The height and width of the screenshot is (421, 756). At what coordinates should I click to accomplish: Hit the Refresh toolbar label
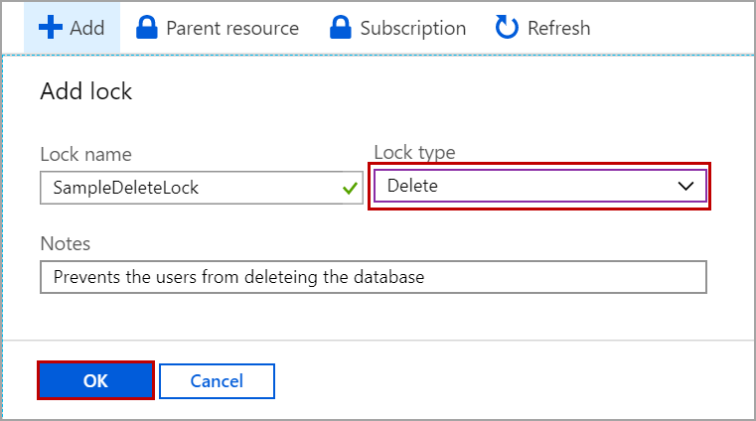point(558,28)
